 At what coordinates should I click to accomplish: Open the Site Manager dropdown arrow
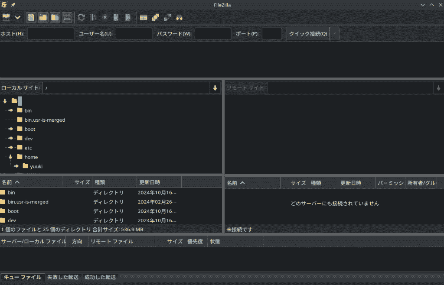tap(17, 17)
